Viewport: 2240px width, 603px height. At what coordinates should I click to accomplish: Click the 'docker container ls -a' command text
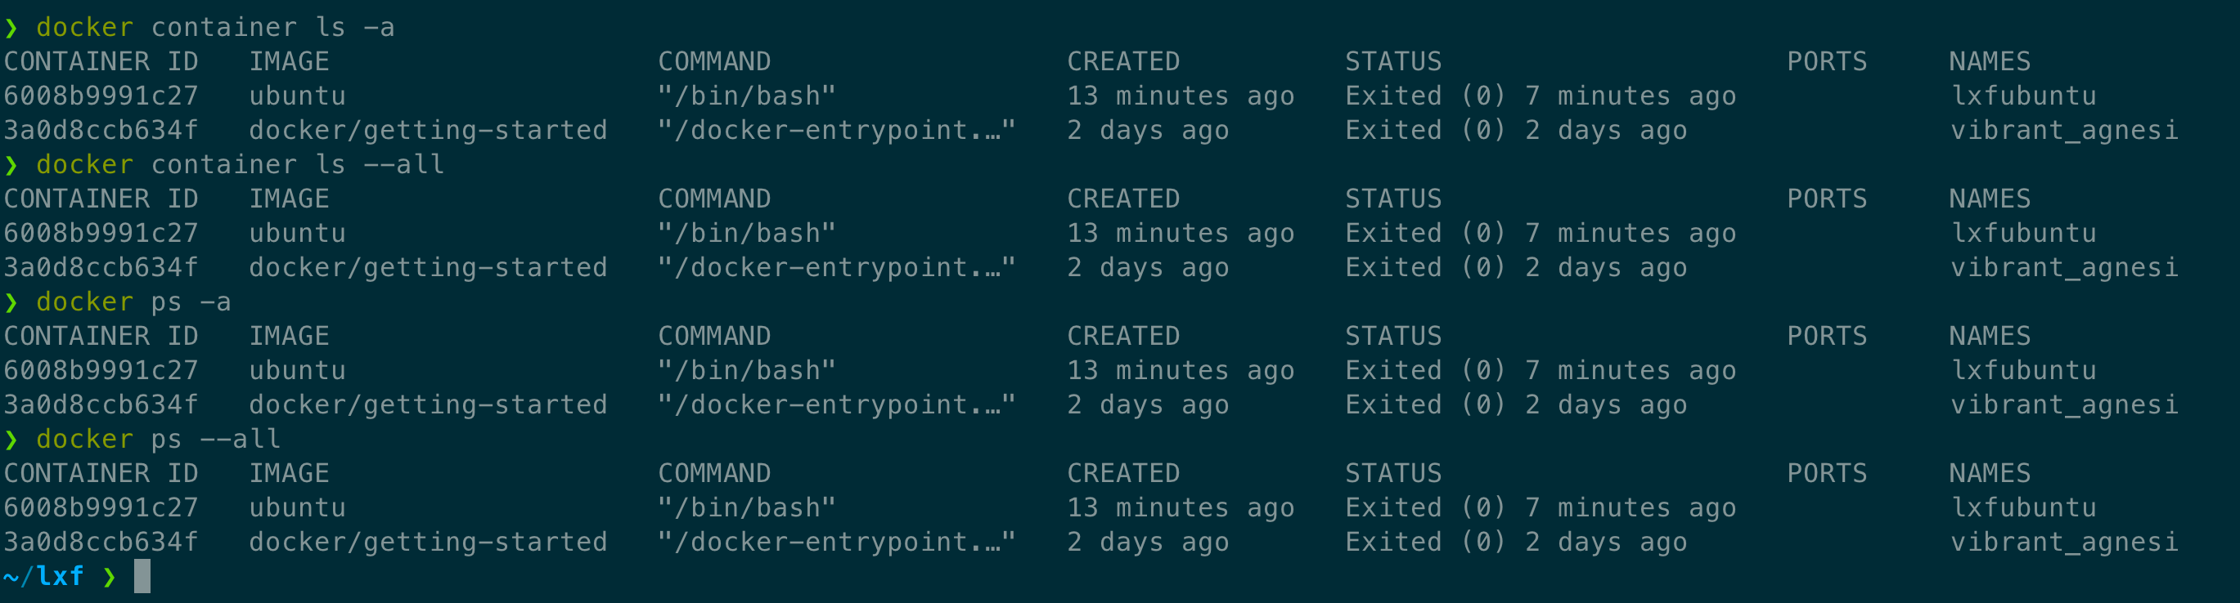(x=216, y=27)
